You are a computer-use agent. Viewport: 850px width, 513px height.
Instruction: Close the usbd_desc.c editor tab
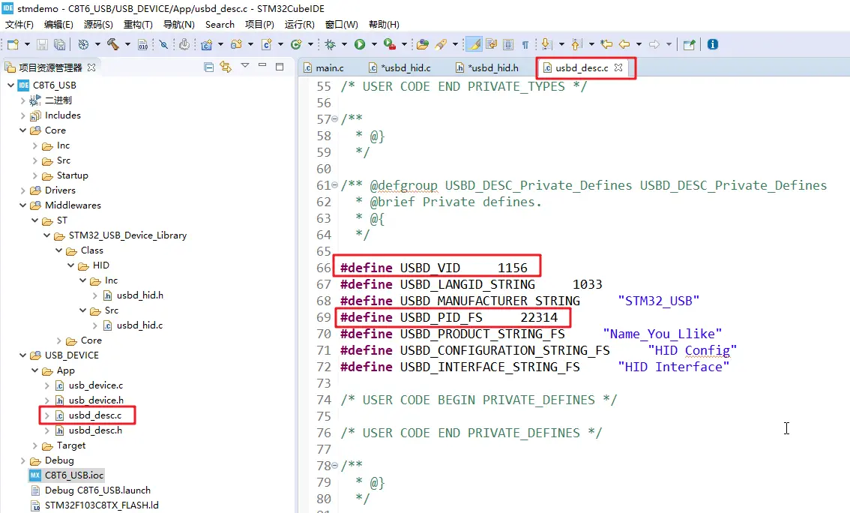[x=618, y=67]
